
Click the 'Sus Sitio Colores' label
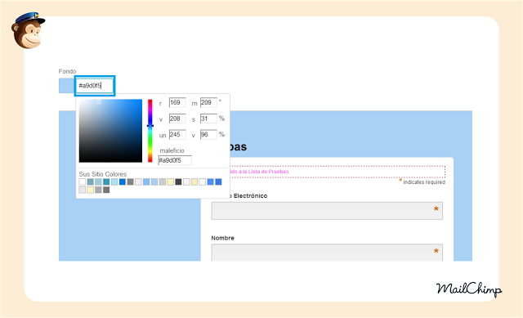pos(103,174)
